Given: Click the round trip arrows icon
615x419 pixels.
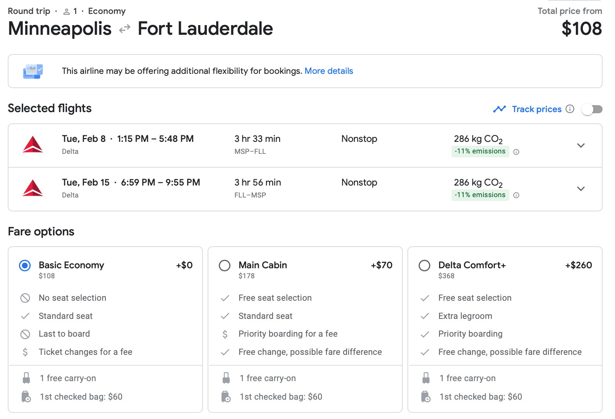Looking at the screenshot, I should 125,29.
